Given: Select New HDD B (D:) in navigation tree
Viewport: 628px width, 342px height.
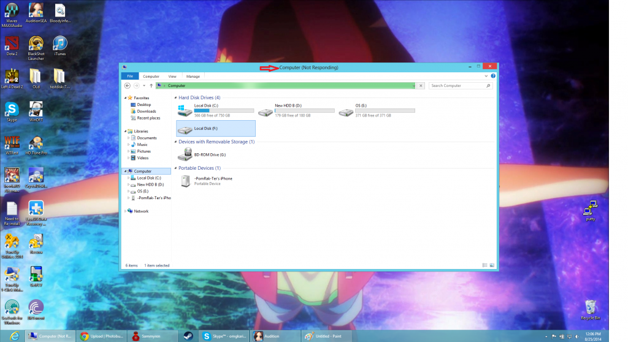Looking at the screenshot, I should pos(150,184).
